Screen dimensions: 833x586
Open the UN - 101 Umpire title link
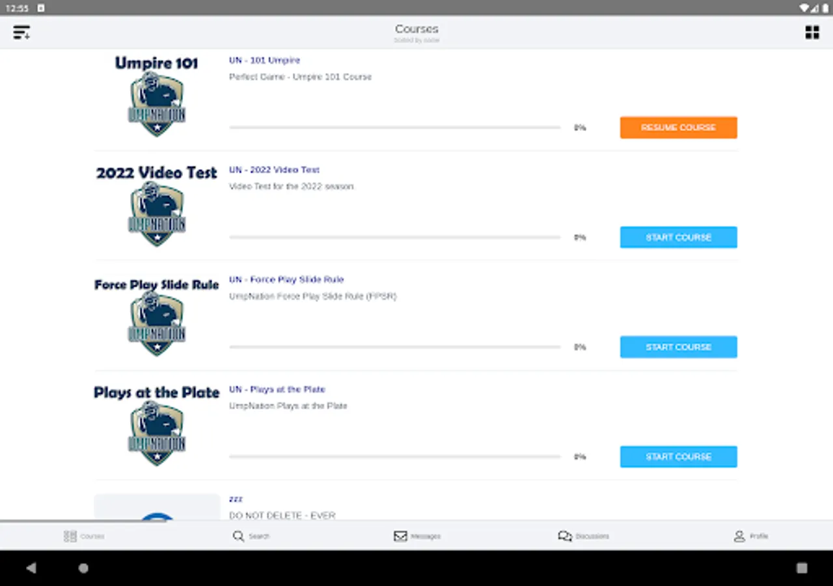[264, 60]
